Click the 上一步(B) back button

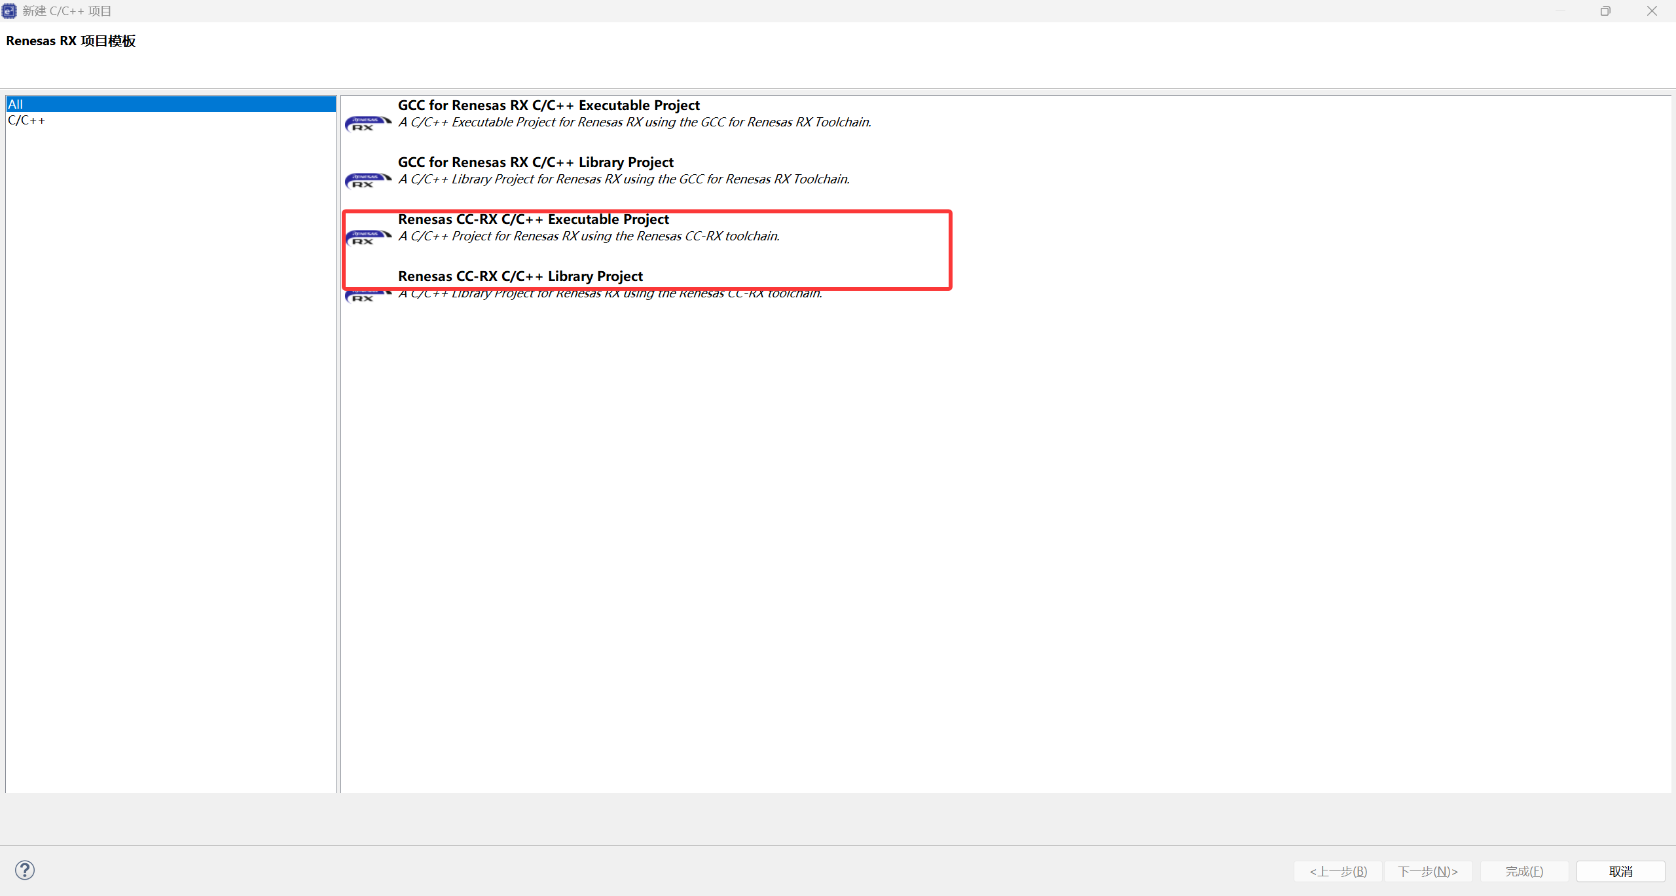pos(1338,871)
